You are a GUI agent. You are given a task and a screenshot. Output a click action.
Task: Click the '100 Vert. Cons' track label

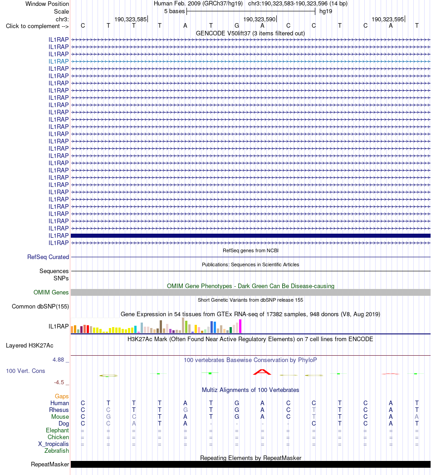(25, 371)
